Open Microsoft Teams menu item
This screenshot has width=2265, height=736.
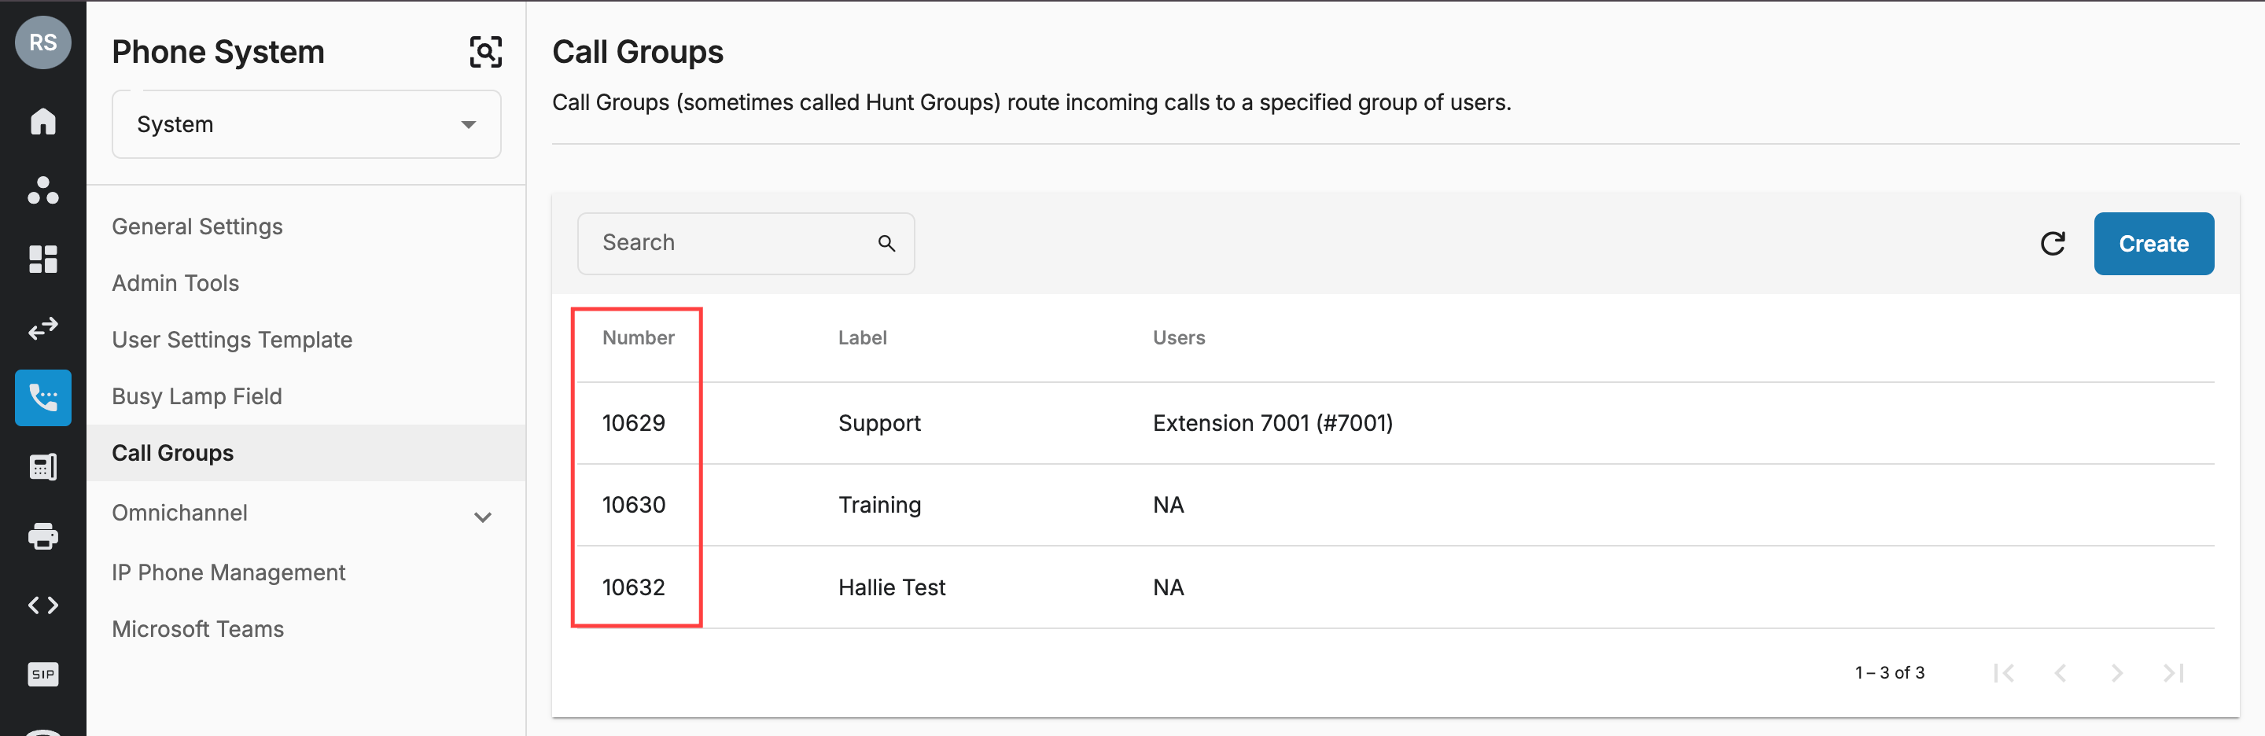(x=198, y=630)
